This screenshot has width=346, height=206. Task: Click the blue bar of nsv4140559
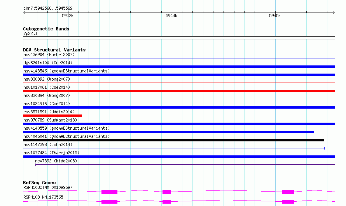click(168, 132)
